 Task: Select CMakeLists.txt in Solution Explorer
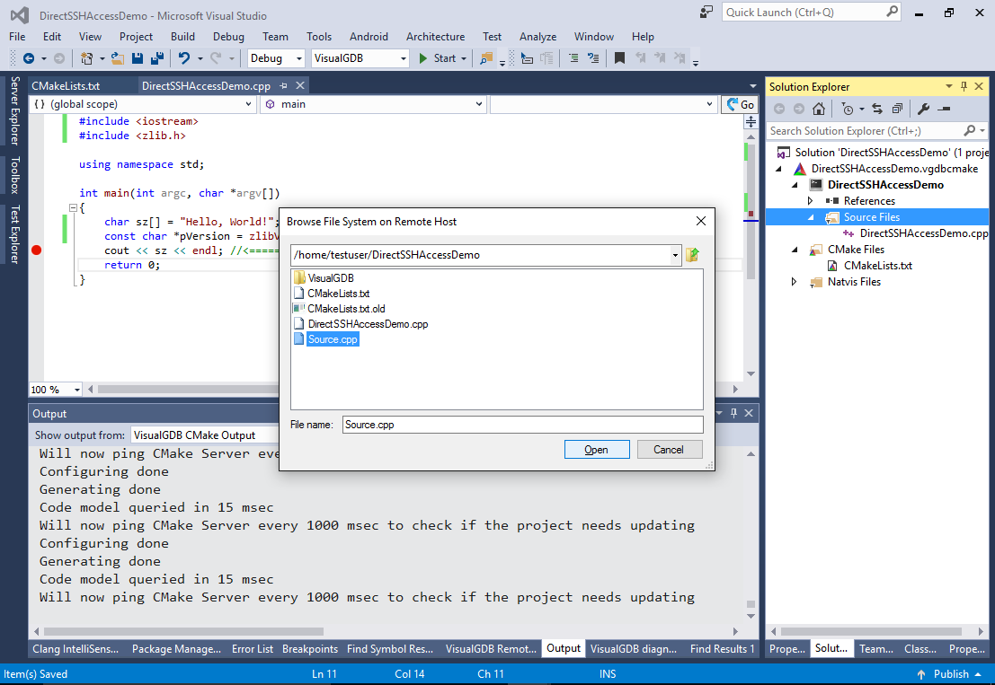877,266
